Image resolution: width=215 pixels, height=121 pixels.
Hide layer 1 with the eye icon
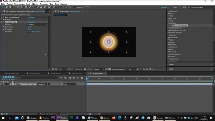(1, 84)
